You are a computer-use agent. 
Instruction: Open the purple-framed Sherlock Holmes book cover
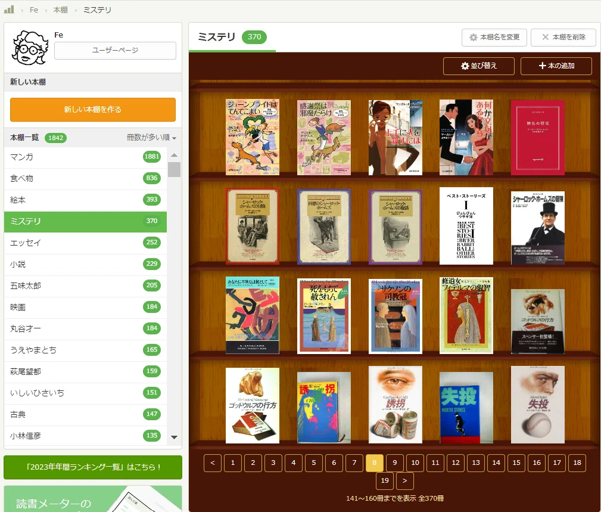[x=395, y=226]
